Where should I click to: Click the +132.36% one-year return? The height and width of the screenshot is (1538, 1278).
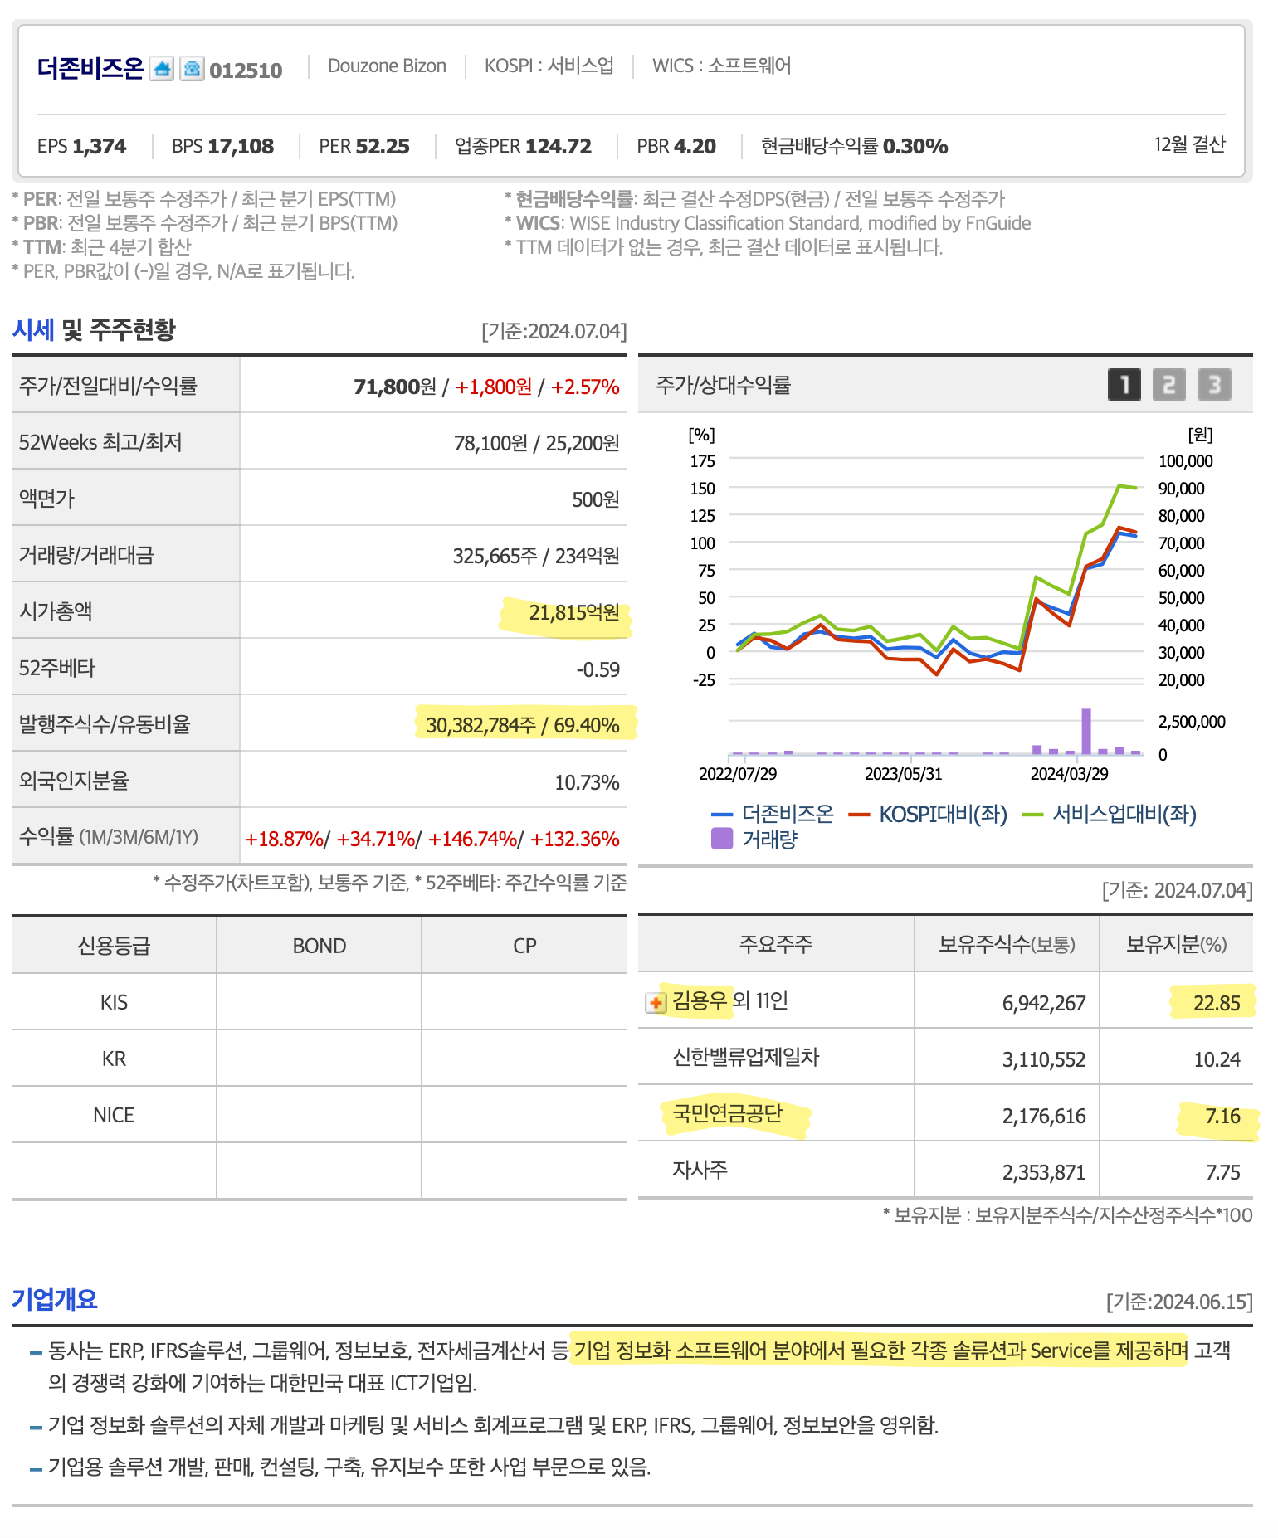574,839
